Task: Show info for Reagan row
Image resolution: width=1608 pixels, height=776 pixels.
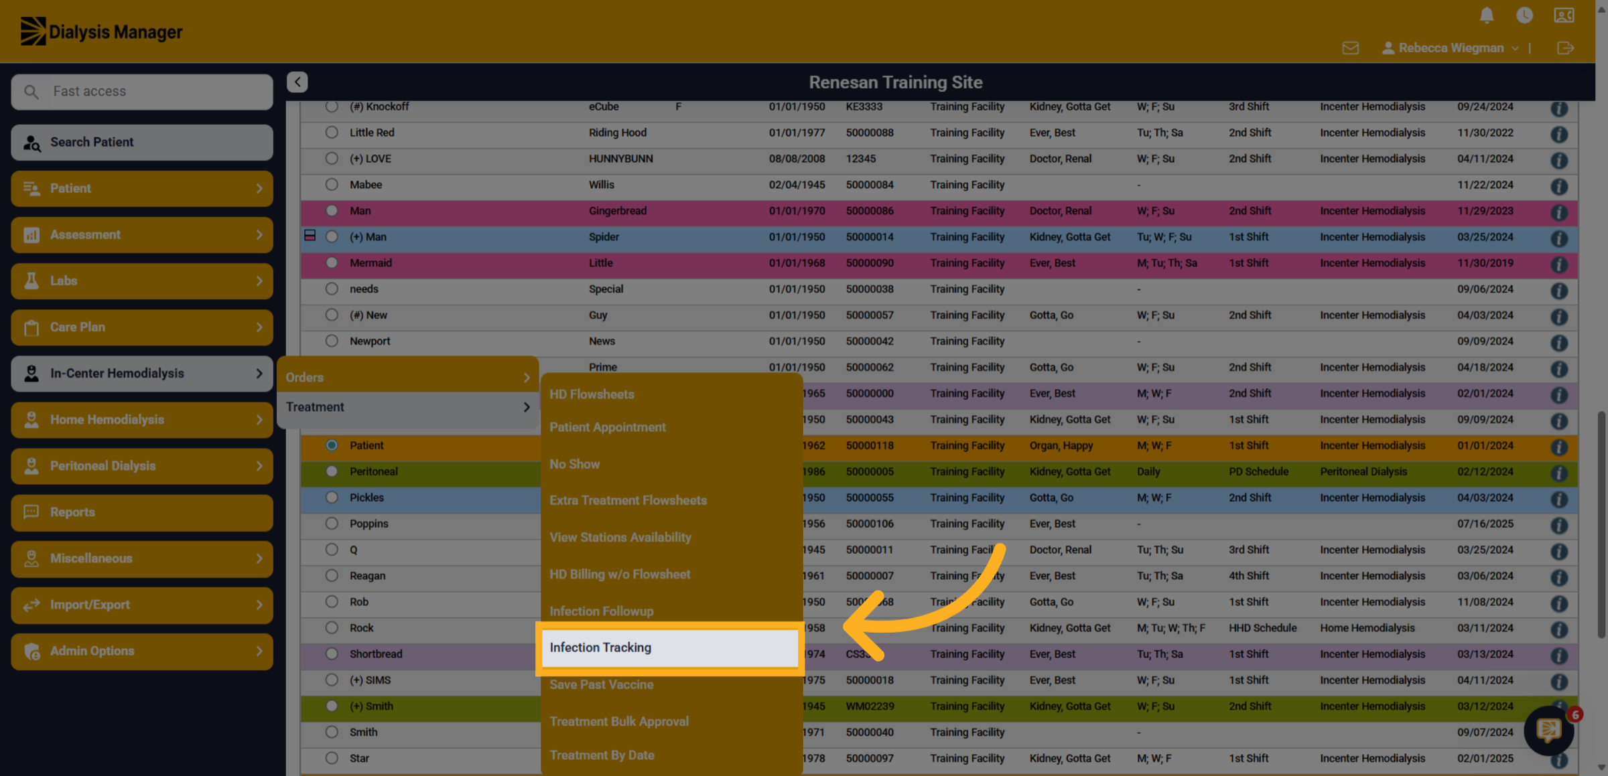Action: click(x=1559, y=577)
